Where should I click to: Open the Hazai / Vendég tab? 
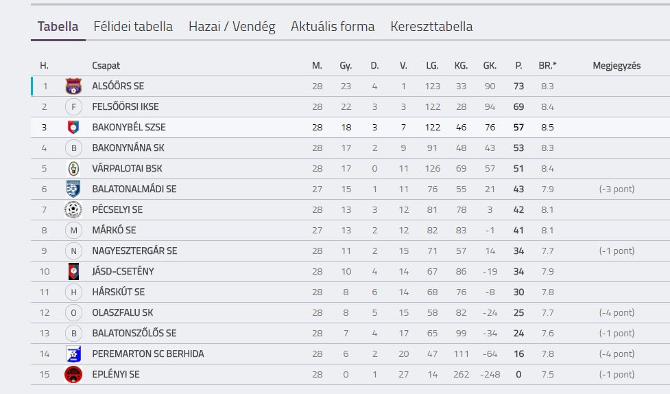232,27
